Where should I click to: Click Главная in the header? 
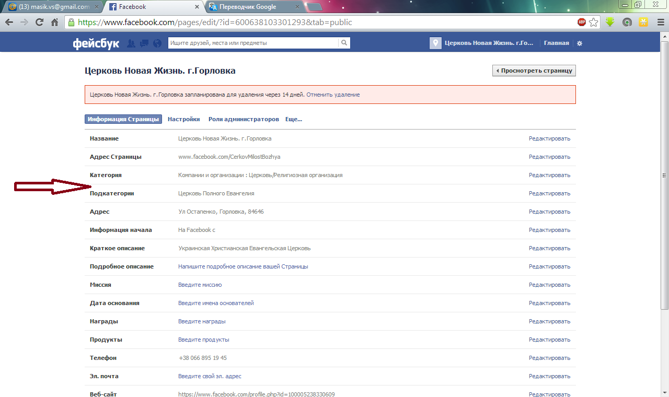pyautogui.click(x=556, y=43)
